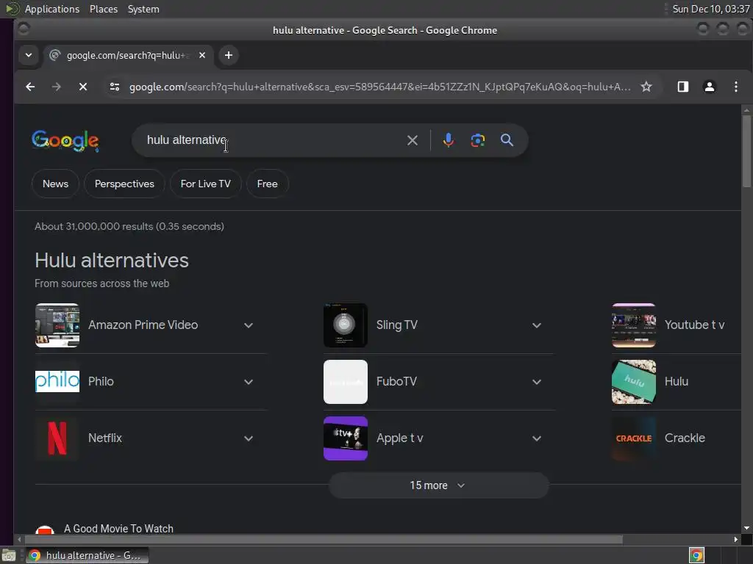
Task: Clear the search box text
Action: coord(412,140)
